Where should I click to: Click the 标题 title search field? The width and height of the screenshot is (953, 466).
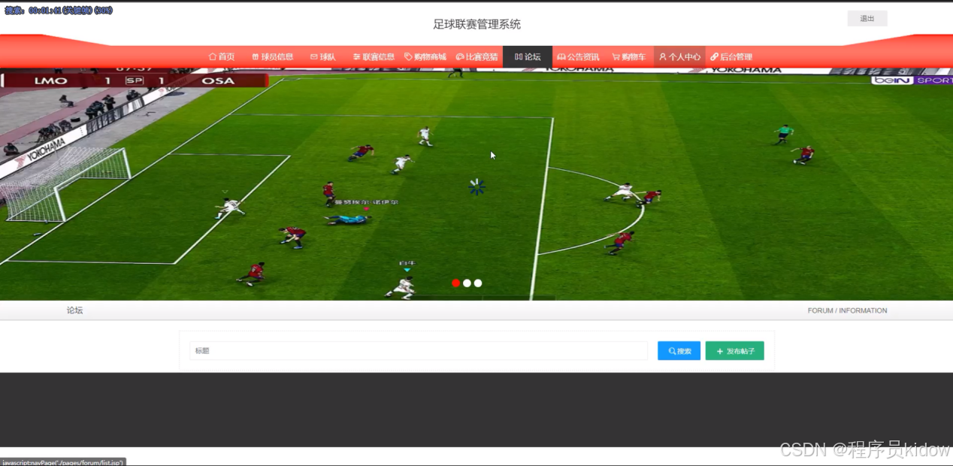[x=419, y=351]
